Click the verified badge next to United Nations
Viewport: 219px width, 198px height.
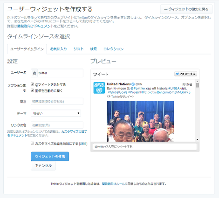(x=133, y=84)
